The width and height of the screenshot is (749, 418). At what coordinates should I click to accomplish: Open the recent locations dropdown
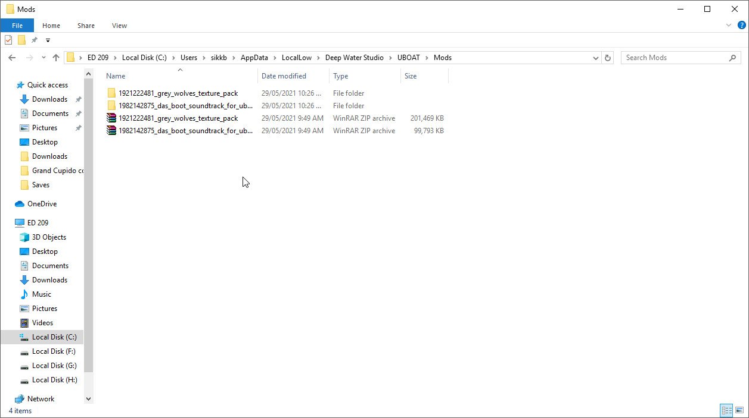pyautogui.click(x=43, y=58)
